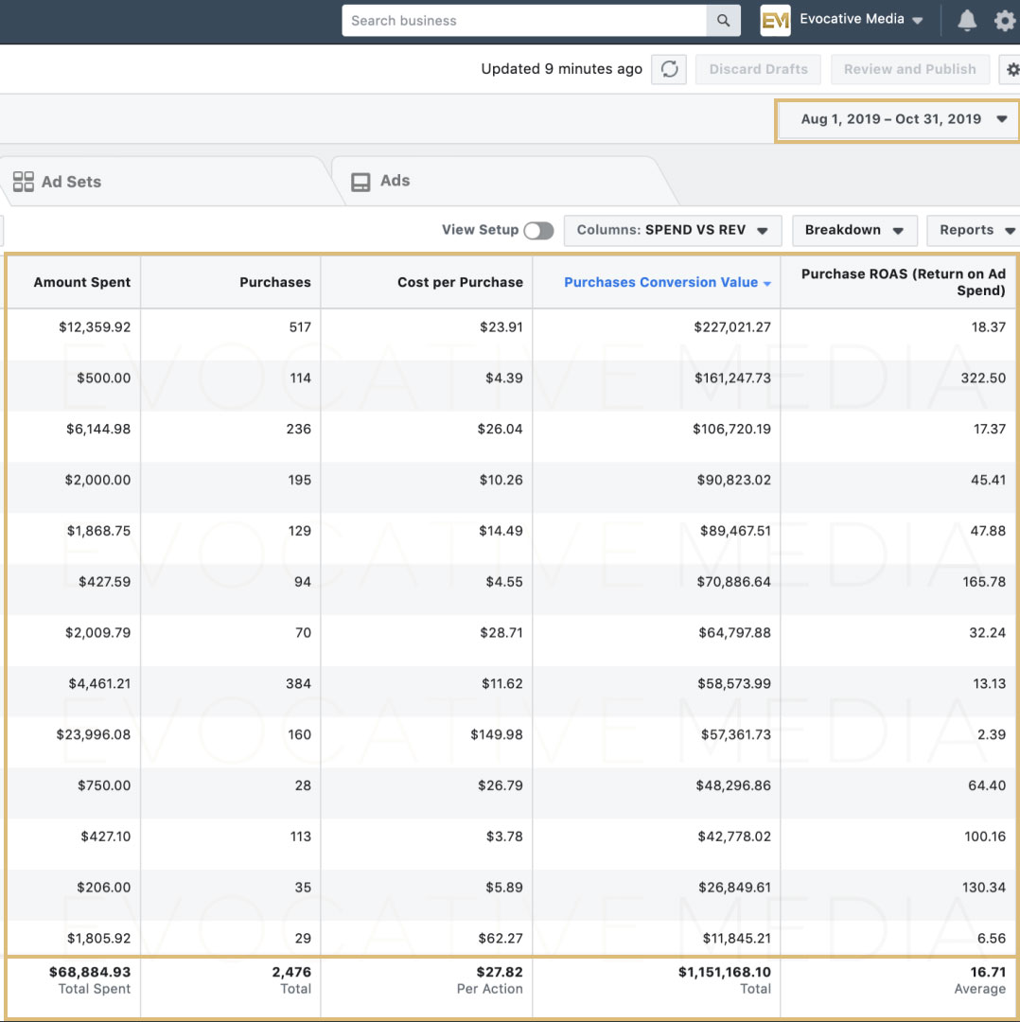The image size is (1020, 1022).
Task: Open settings gear in top bar
Action: (1004, 21)
